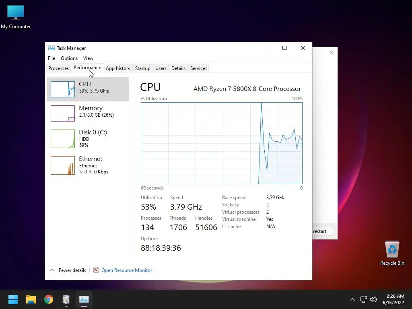Select the Disk 0 (C:) mini graph
Image resolution: width=412 pixels, height=309 pixels.
point(62,139)
